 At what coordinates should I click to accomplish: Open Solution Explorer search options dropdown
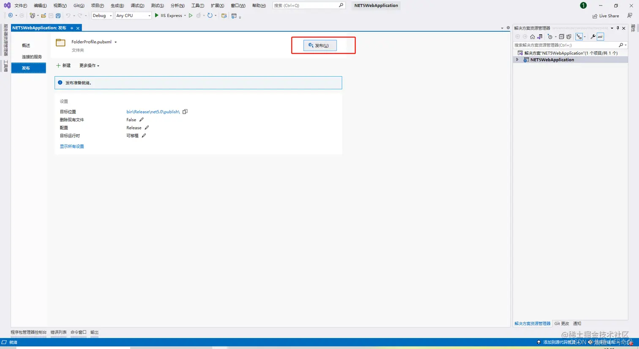[x=626, y=45]
